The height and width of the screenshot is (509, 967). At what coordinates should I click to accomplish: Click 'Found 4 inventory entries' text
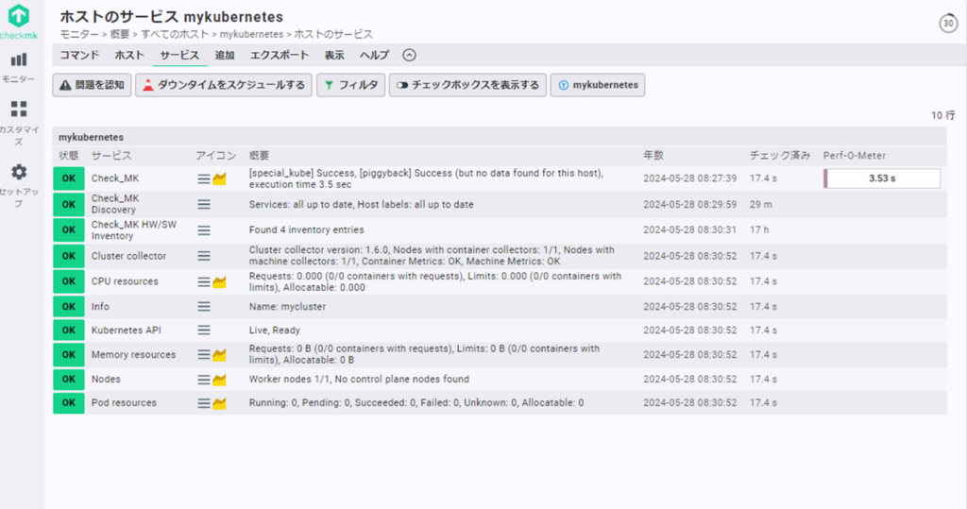click(x=307, y=230)
